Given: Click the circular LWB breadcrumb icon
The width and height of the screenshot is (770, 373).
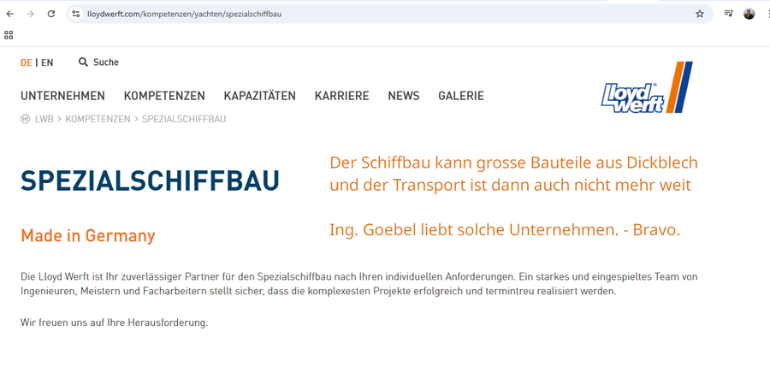Looking at the screenshot, I should (26, 119).
